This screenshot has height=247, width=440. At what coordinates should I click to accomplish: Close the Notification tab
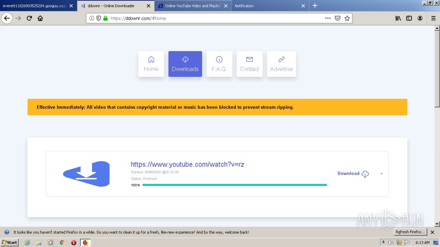(x=303, y=6)
